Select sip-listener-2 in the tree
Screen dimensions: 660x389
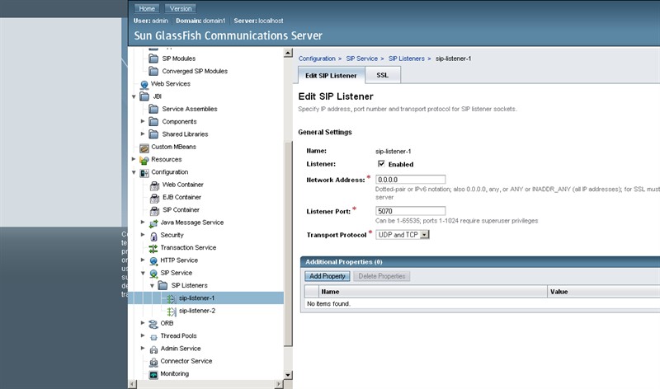[197, 311]
